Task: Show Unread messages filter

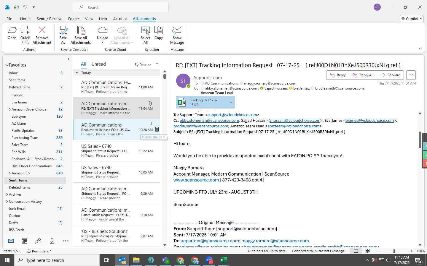Action: [99, 64]
